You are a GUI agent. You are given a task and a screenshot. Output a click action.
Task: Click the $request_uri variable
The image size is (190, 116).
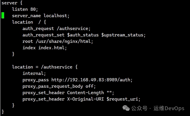[x=123, y=99]
